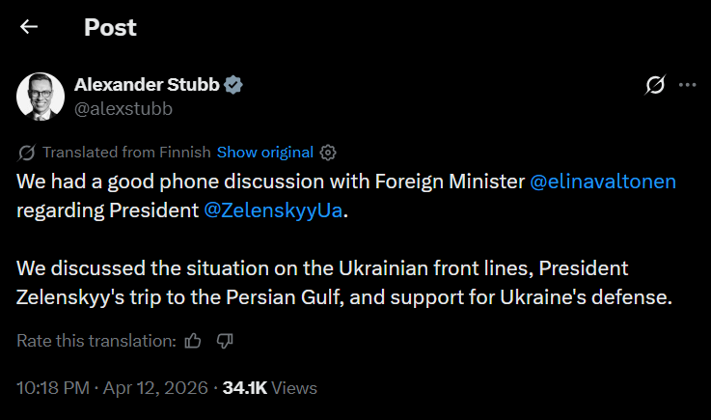Open Alexander Stubb's profile picture

41,97
